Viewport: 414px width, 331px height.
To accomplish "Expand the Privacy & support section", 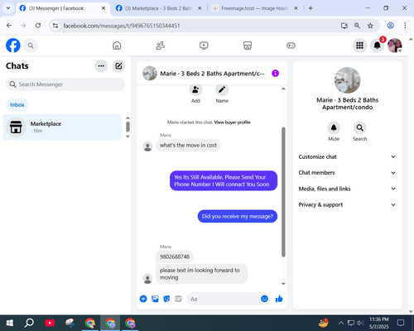I will click(347, 204).
